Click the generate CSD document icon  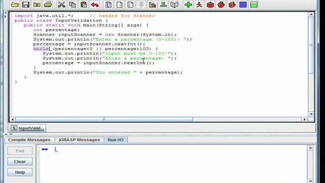click(108, 5)
